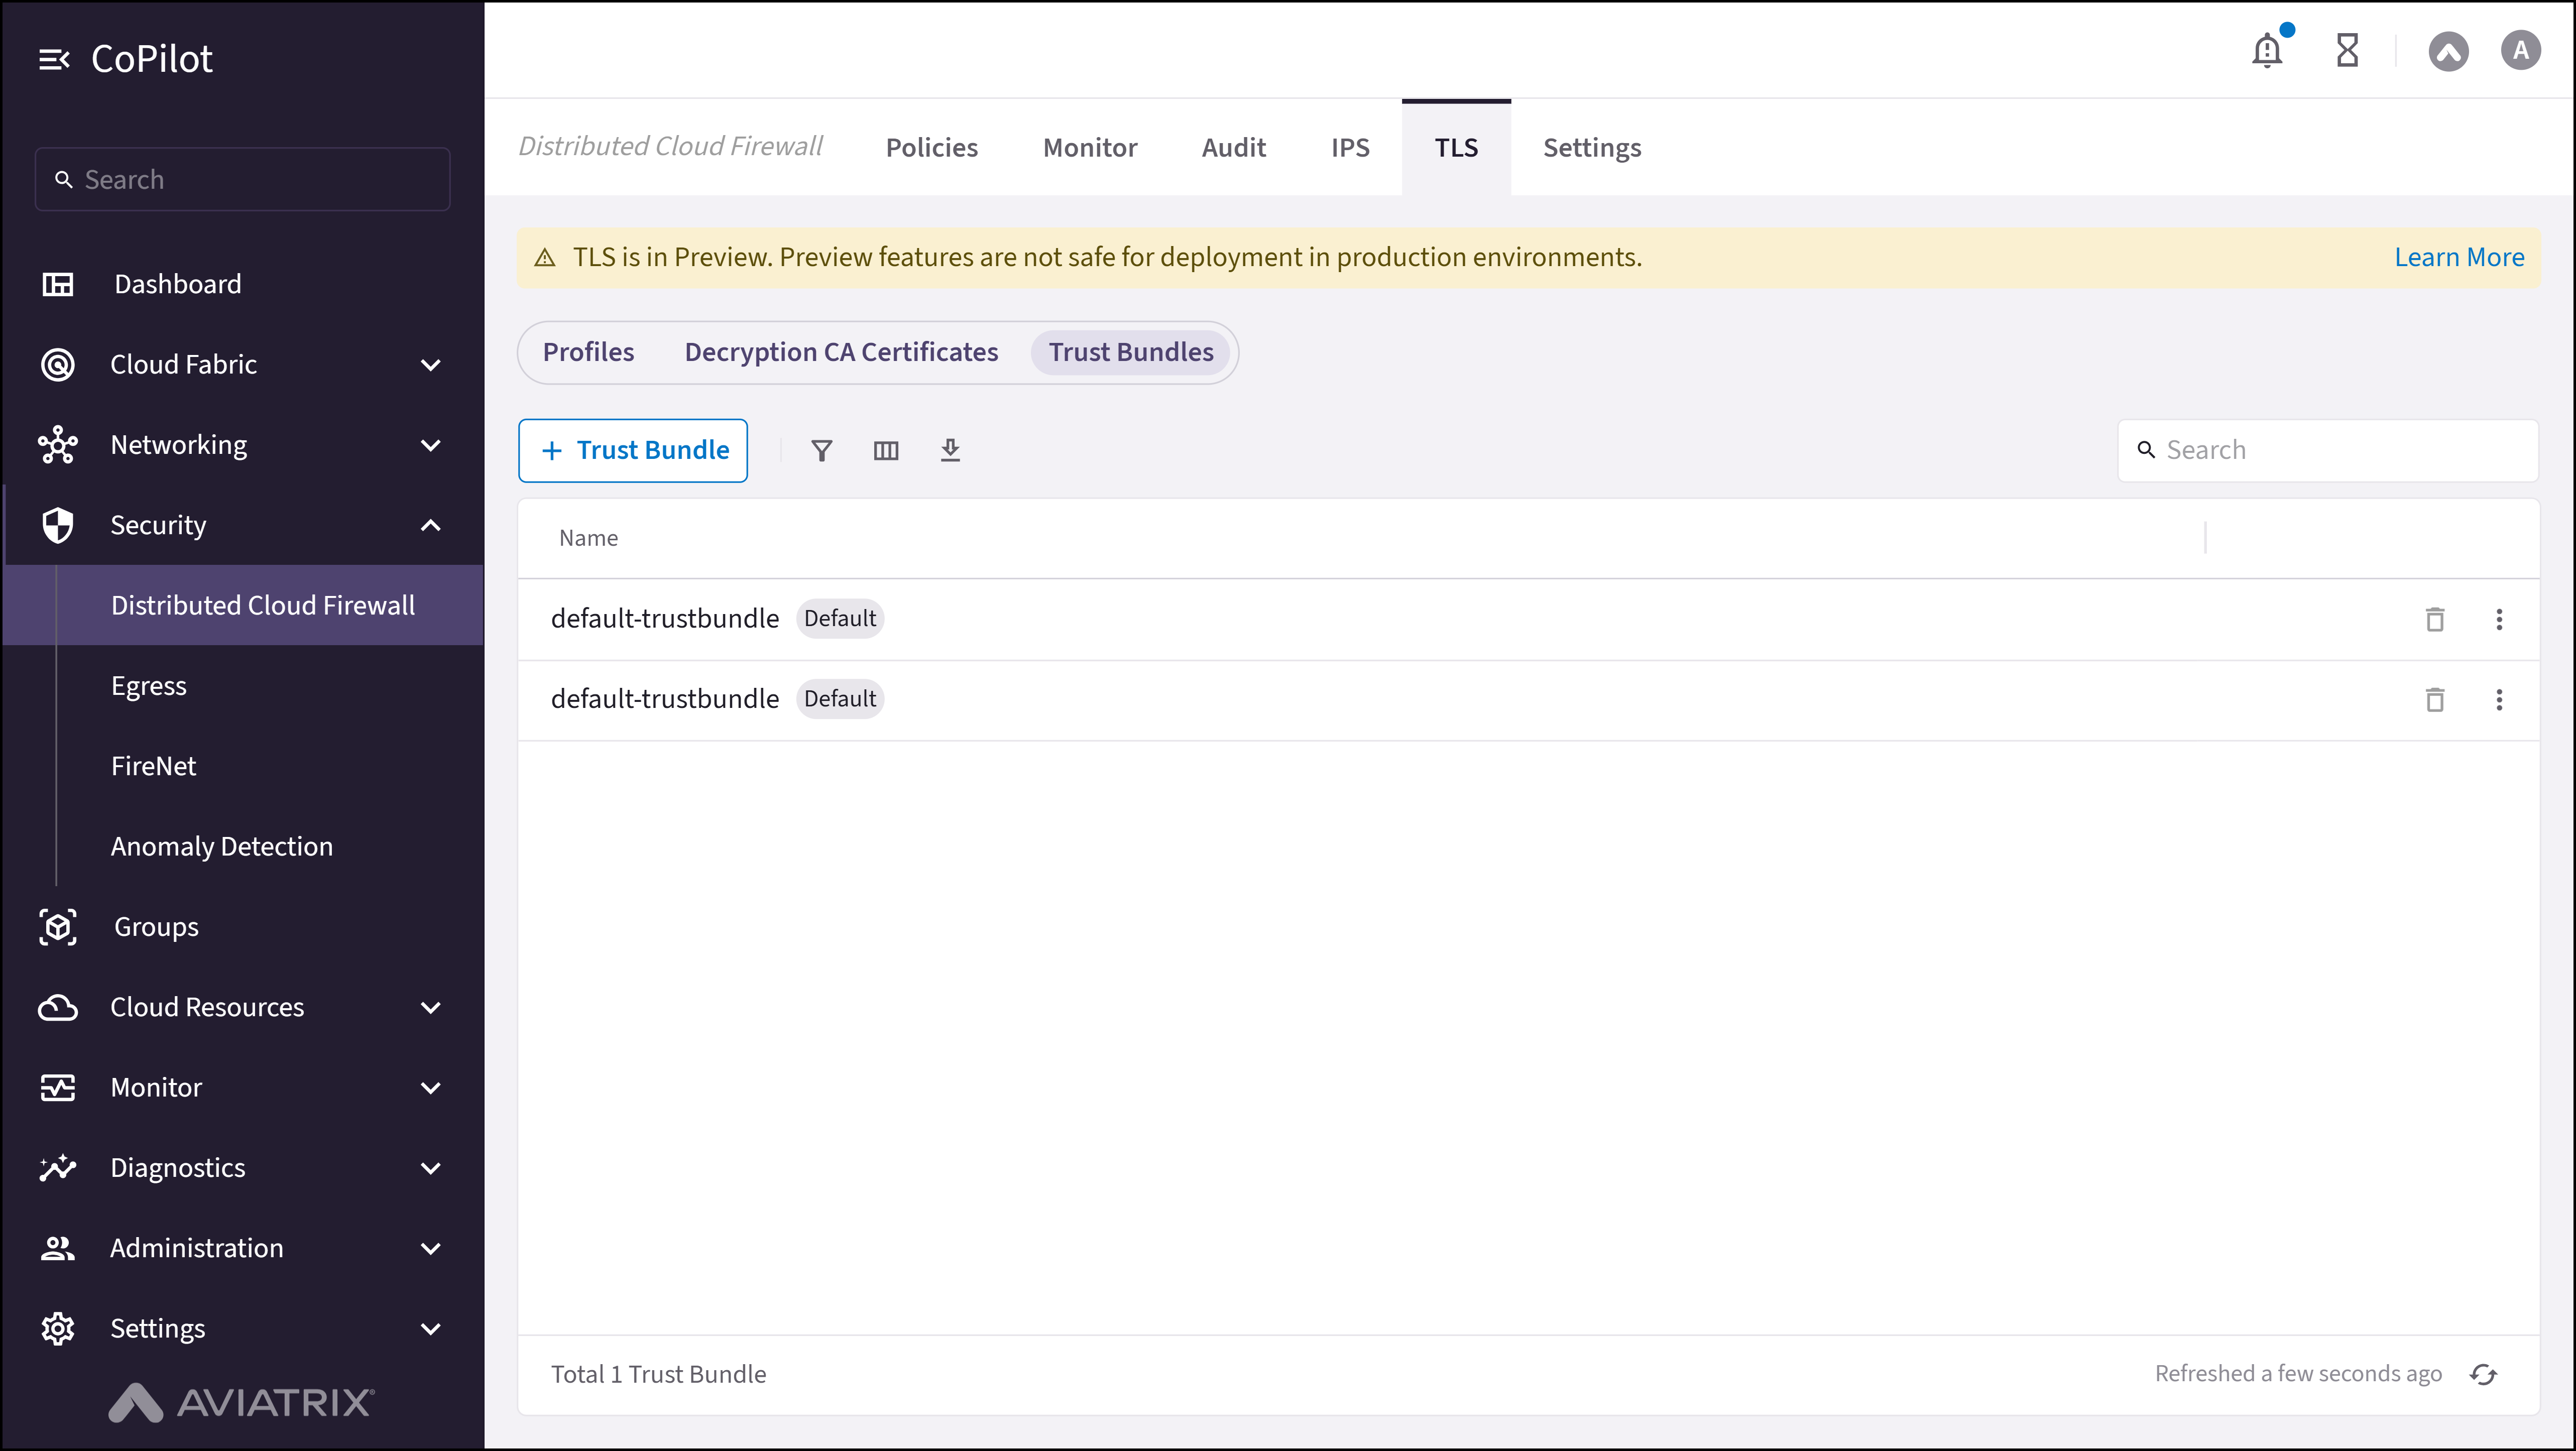This screenshot has height=1451, width=2576.
Task: Expand the Monitor sidebar chevron
Action: click(x=431, y=1088)
